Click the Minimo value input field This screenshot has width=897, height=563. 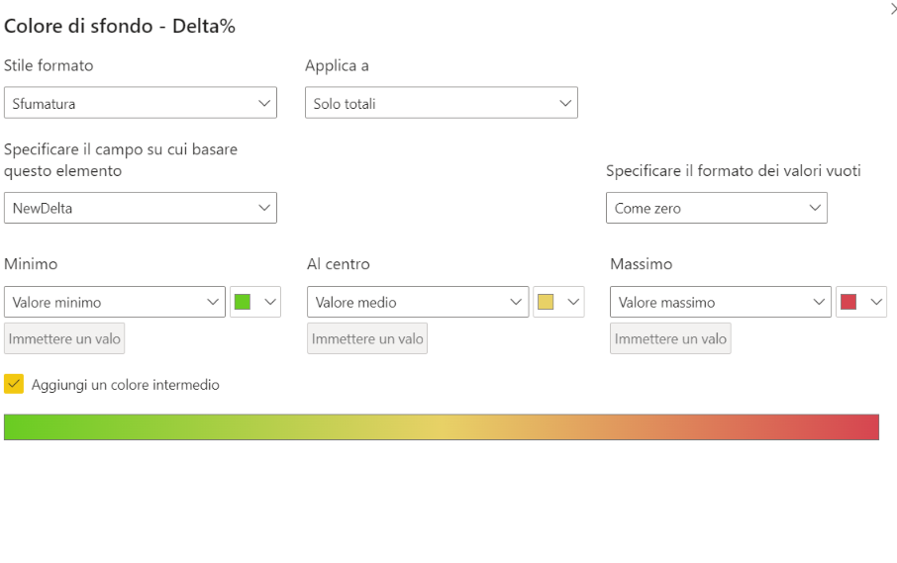(64, 339)
